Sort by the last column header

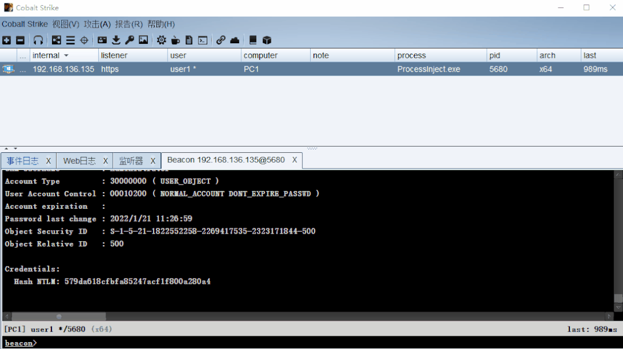point(602,55)
